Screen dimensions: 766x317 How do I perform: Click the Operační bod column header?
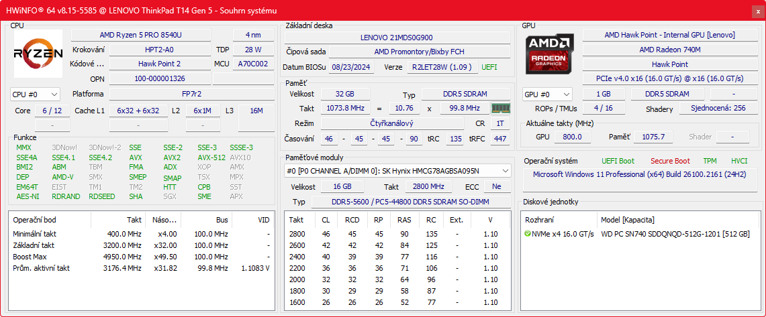point(50,220)
